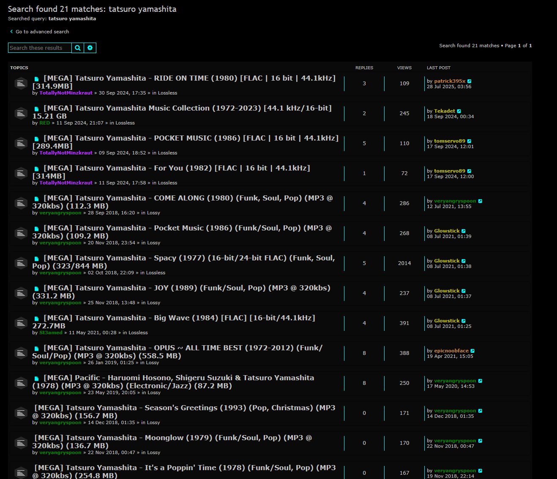
Task: Open It's a Poppin' Time (1978) topic
Action: coord(184,472)
